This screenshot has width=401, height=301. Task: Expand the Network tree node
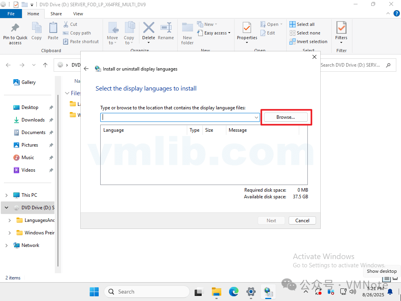(7, 245)
